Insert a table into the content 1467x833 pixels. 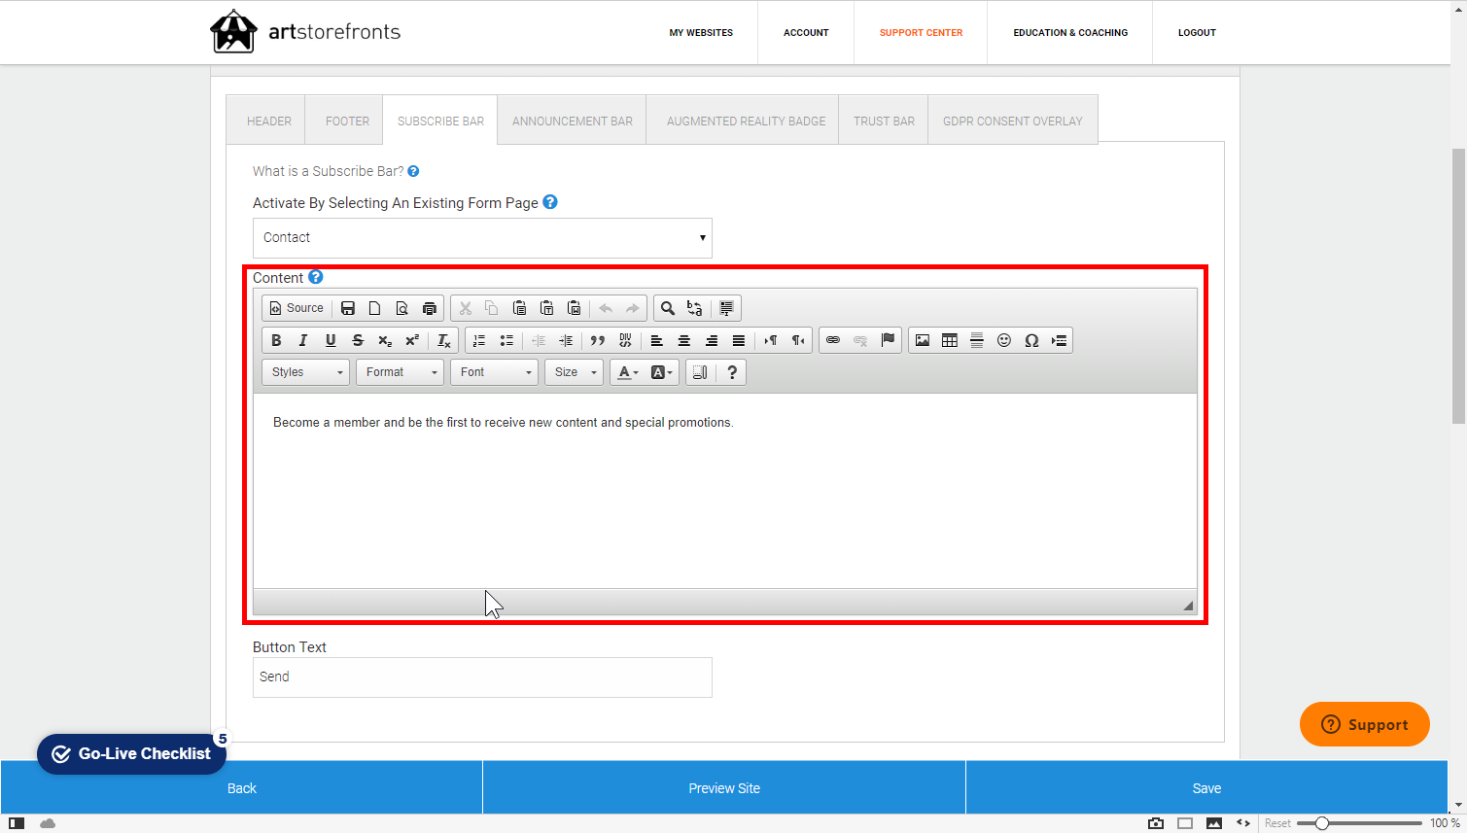950,340
